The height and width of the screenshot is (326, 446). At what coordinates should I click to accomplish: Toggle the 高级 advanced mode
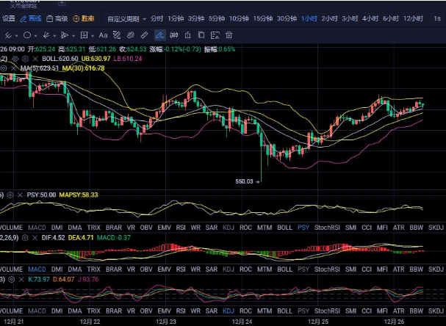(x=57, y=18)
